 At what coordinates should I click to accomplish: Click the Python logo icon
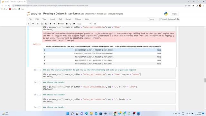[166, 14]
